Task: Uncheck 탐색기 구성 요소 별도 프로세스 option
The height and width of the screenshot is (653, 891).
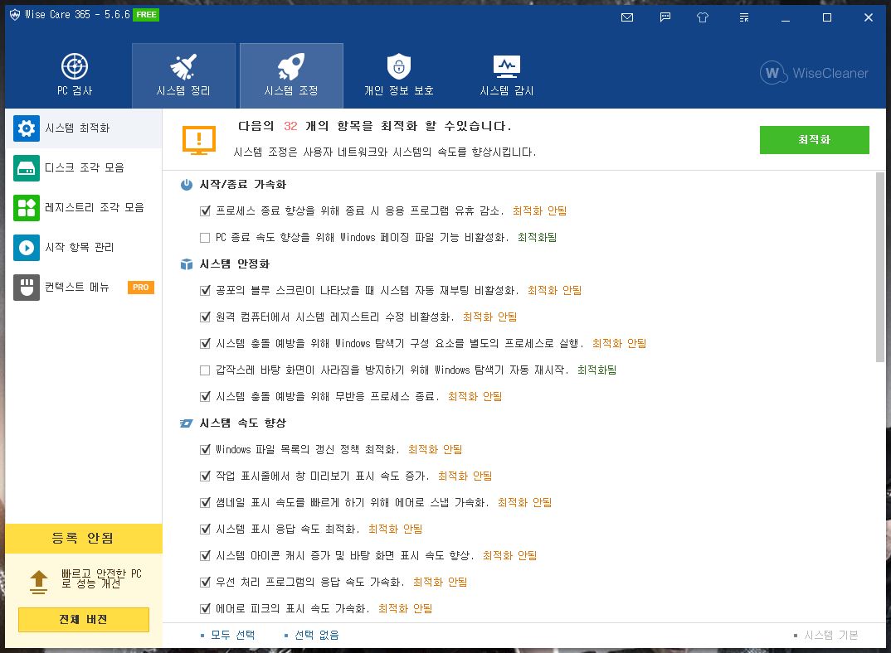Action: coord(205,344)
